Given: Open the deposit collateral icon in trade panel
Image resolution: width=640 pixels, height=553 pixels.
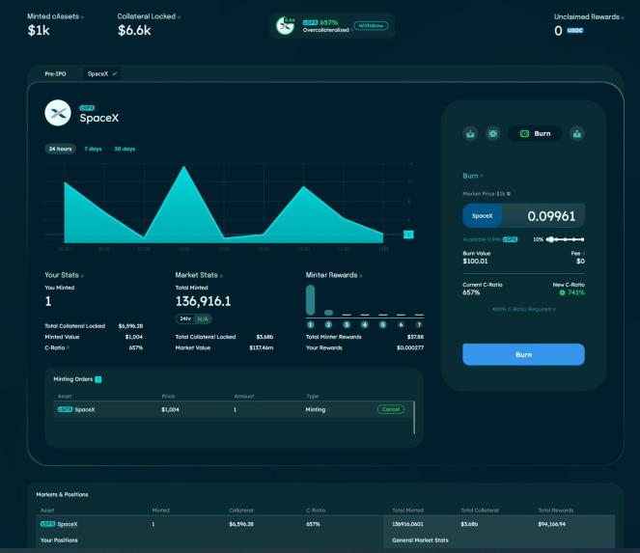Looking at the screenshot, I should (471, 133).
